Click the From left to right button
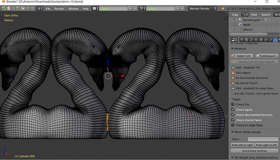 point(242,145)
